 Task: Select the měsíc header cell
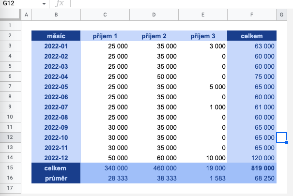tap(56, 36)
